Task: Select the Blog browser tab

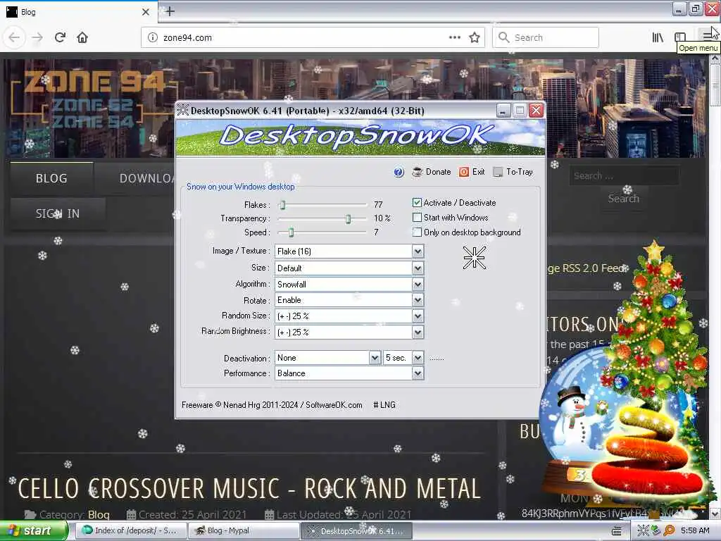Action: click(x=78, y=12)
